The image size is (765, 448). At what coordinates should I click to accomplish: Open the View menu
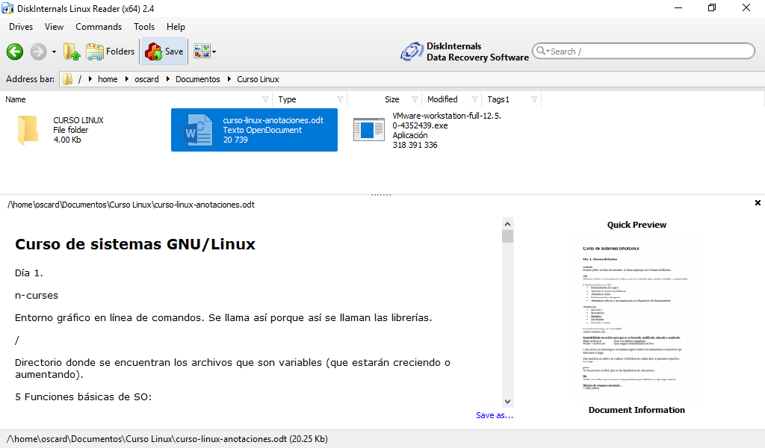coord(54,27)
